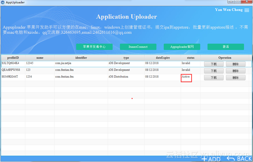Click the AppUploader title bar logo icon
The height and width of the screenshot is (162, 253).
click(3, 2)
